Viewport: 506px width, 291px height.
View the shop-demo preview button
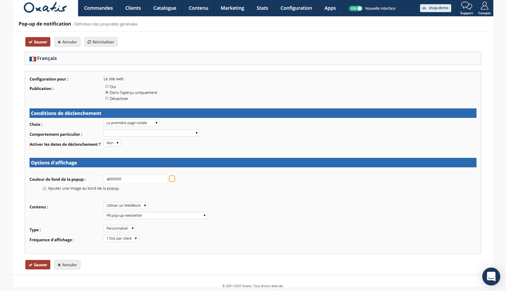click(x=435, y=8)
